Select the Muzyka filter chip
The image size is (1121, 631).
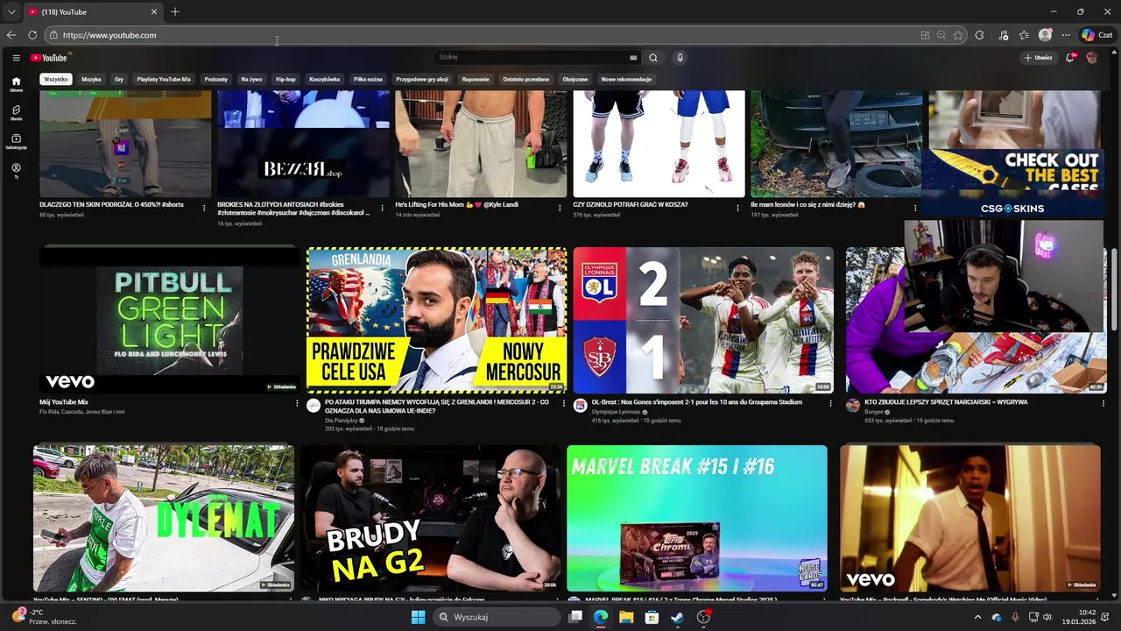tap(91, 79)
